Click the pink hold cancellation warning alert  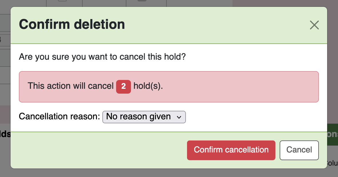coord(229,87)
